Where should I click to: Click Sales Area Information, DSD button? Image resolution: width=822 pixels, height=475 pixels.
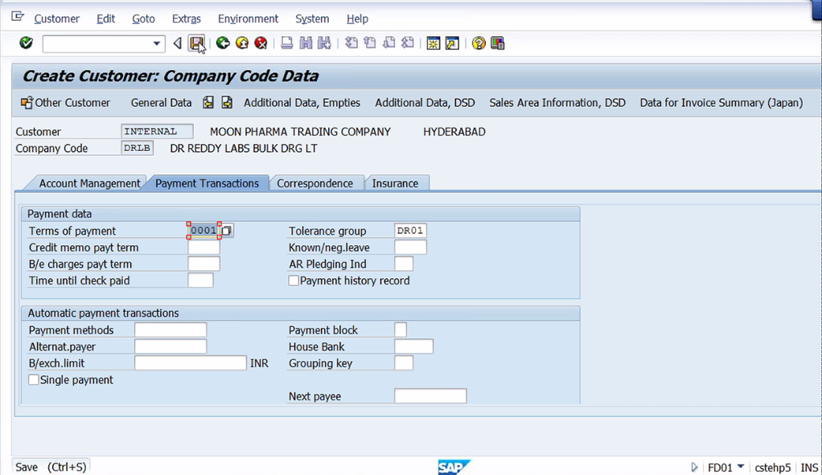(557, 103)
